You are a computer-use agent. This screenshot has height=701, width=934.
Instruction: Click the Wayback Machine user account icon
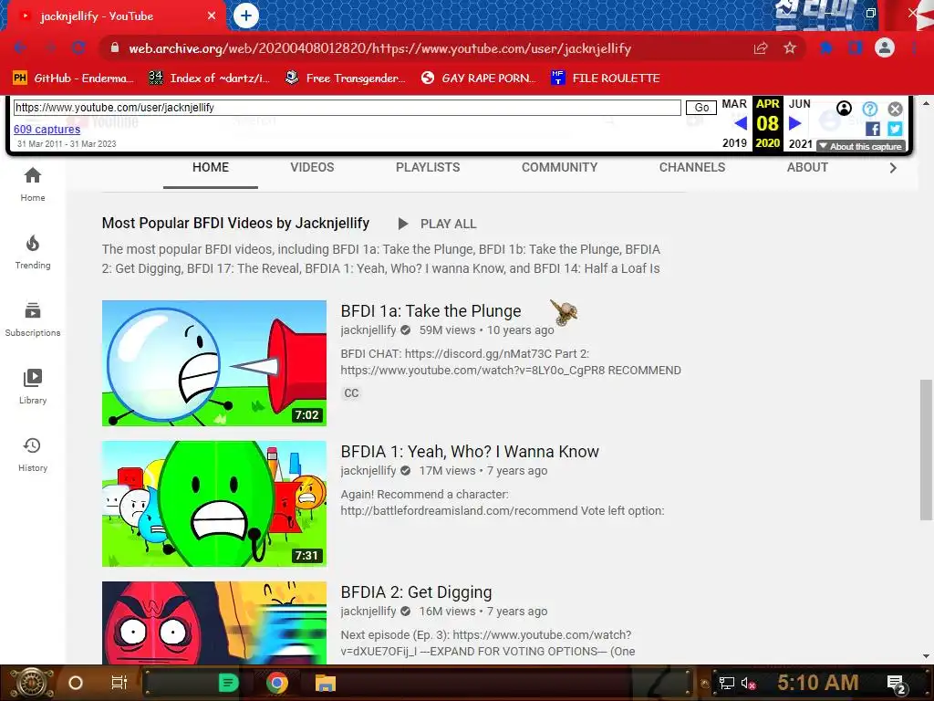coord(844,108)
